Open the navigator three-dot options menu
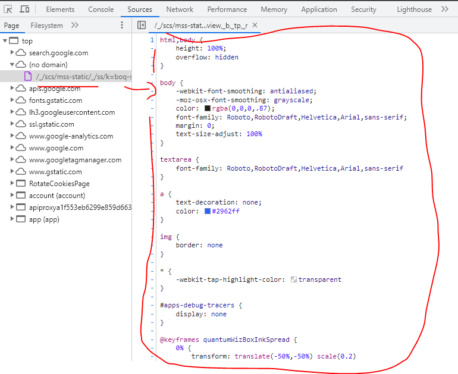 pos(122,25)
